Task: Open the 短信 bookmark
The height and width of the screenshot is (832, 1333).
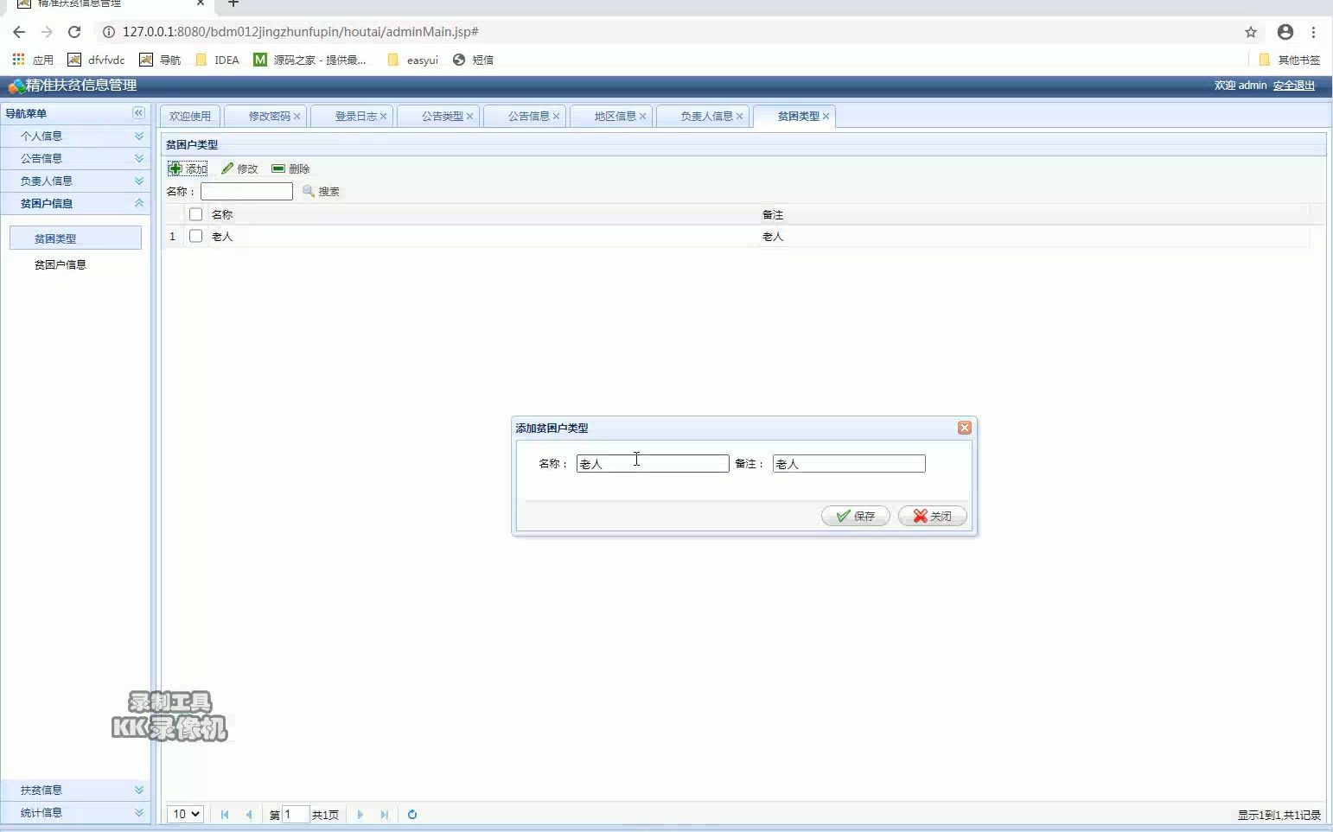Action: click(x=474, y=60)
